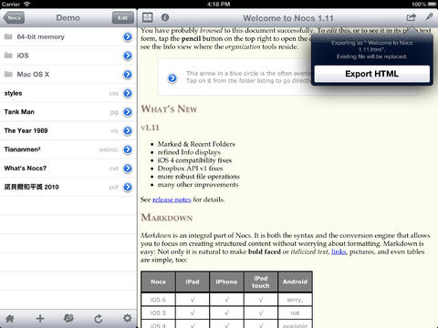The image size is (438, 328).
Task: Confirm Export HTML
Action: 371,74
